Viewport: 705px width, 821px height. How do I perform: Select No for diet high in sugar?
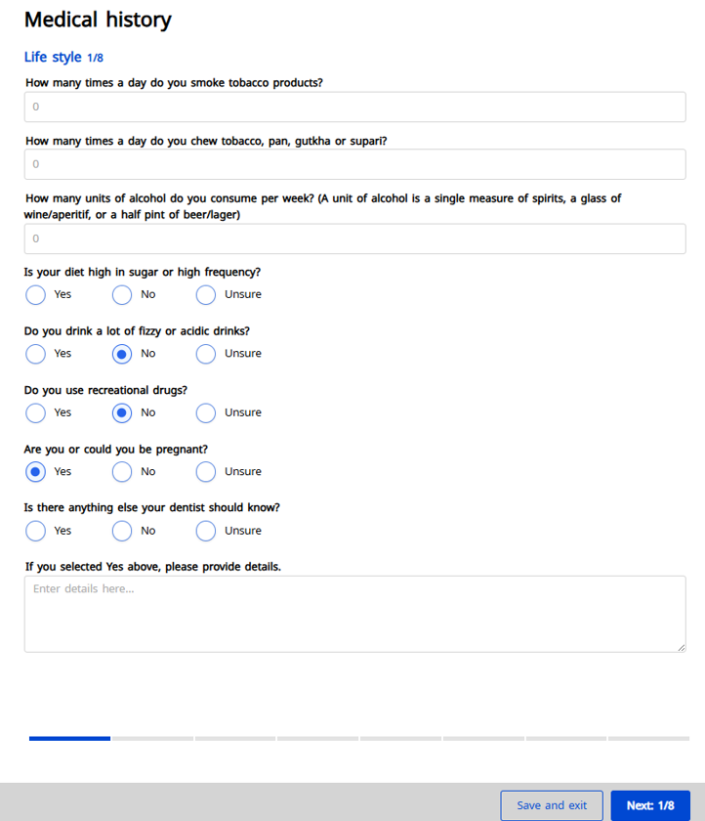(122, 294)
